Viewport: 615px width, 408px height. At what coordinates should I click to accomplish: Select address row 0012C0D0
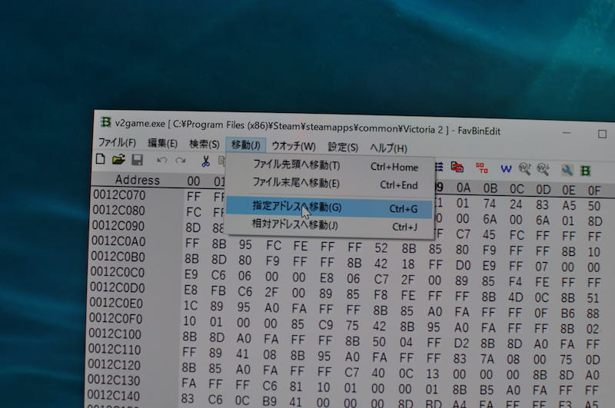pos(117,287)
